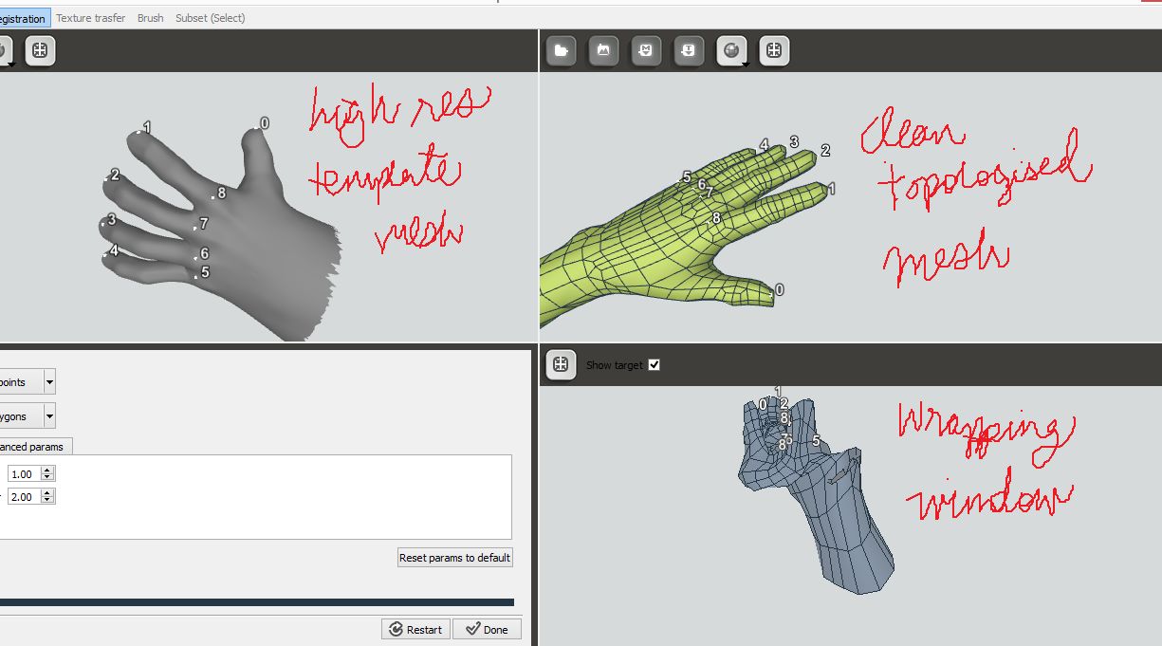The width and height of the screenshot is (1162, 646).
Task: Open the shading sphere options in right viewport
Action: tap(731, 51)
